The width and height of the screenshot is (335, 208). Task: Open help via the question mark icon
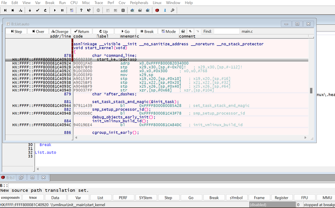click(x=81, y=10)
